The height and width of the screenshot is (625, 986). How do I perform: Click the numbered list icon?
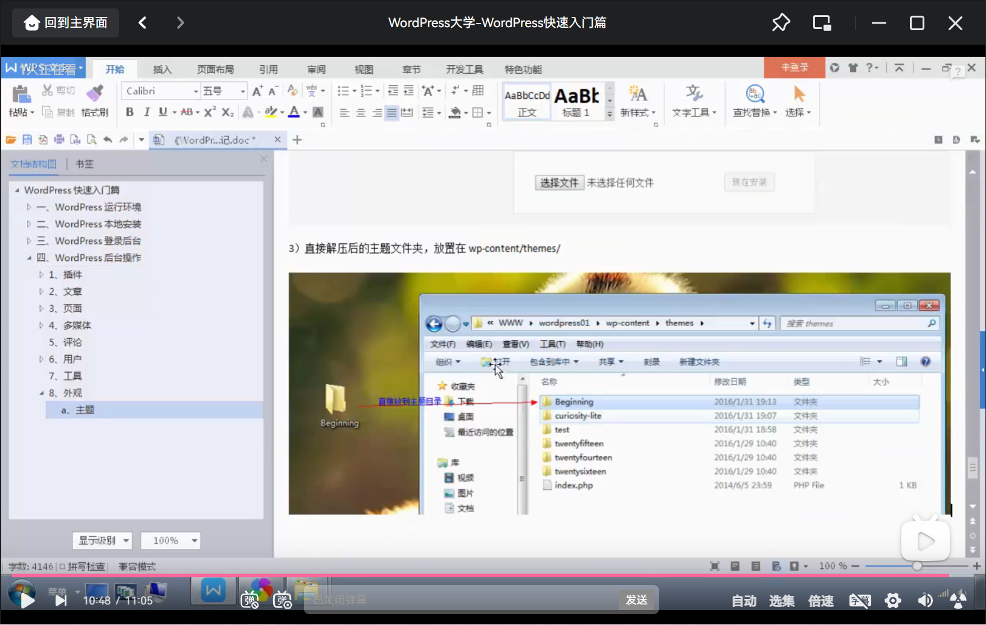click(x=366, y=91)
